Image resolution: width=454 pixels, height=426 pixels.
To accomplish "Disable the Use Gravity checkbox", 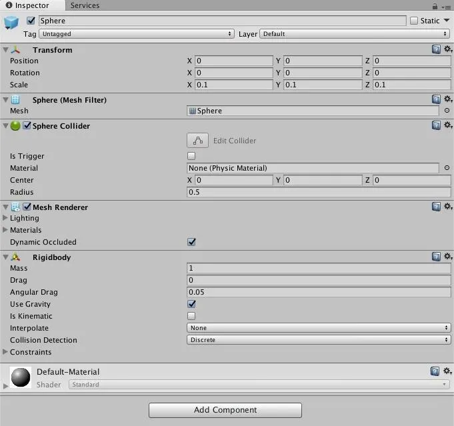I will tap(191, 304).
